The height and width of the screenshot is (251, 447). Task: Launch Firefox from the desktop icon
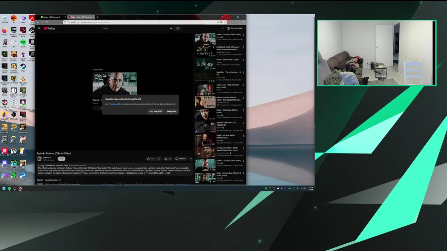click(5, 31)
